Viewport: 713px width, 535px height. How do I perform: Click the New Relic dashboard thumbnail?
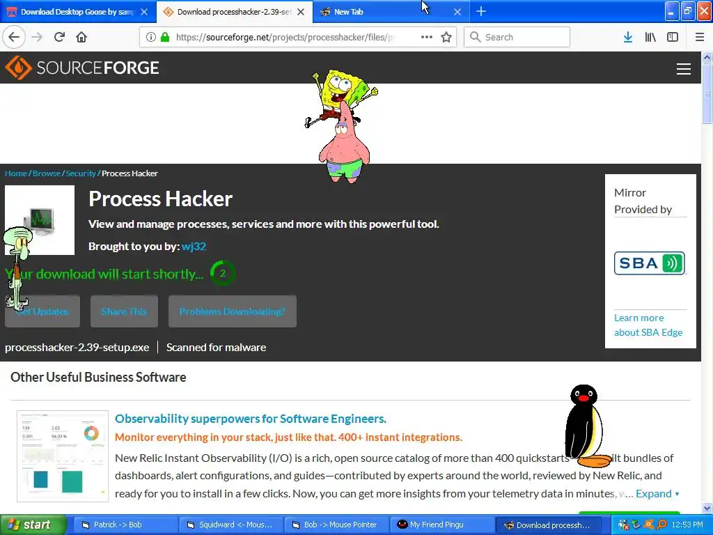[63, 456]
